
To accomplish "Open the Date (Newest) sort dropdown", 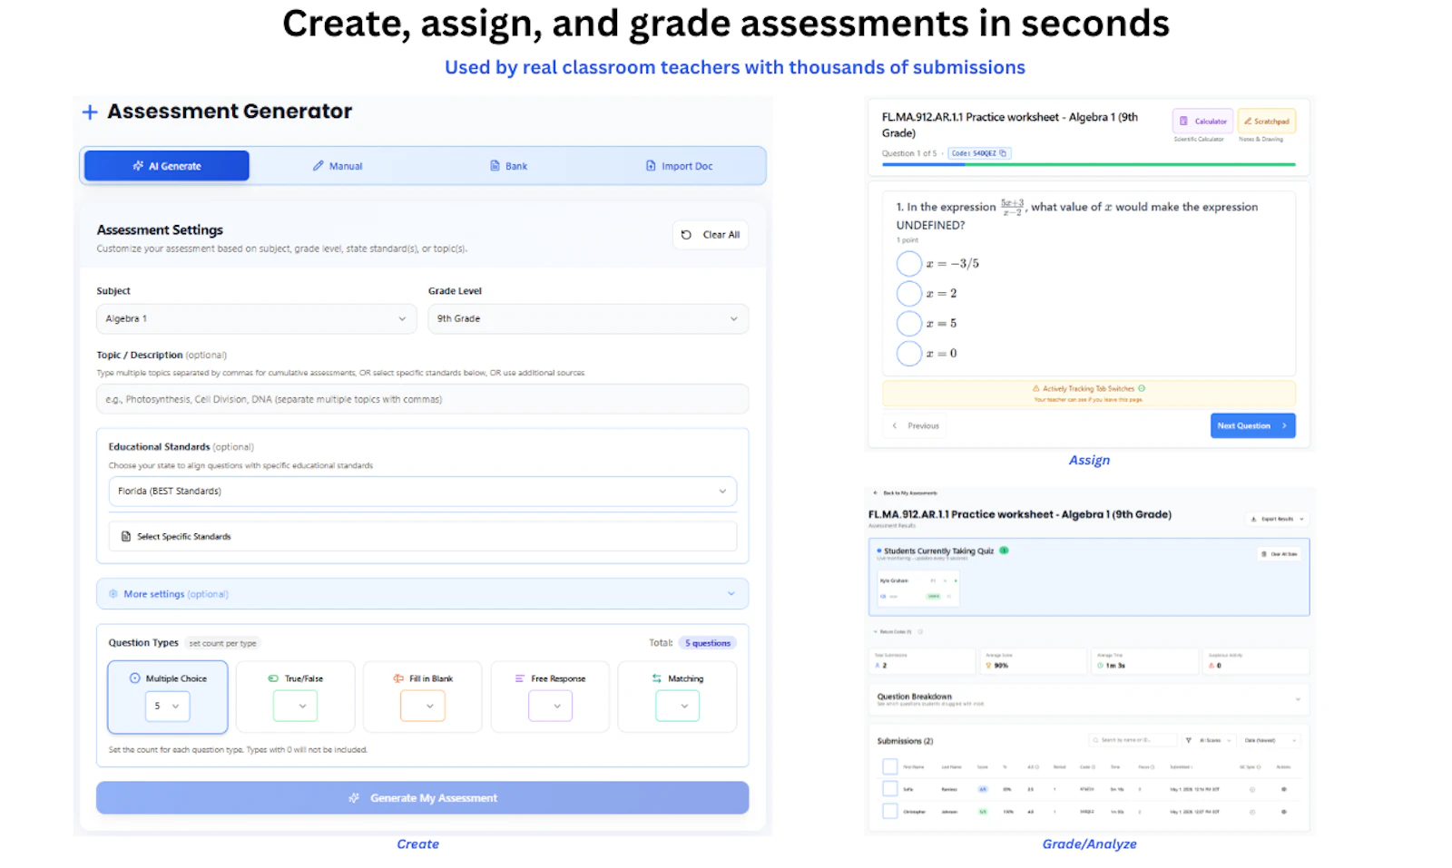I will point(1270,740).
